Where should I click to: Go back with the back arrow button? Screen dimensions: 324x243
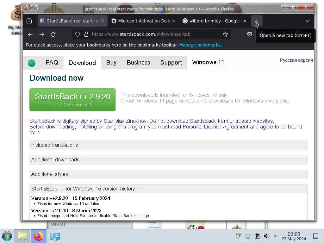coord(30,34)
